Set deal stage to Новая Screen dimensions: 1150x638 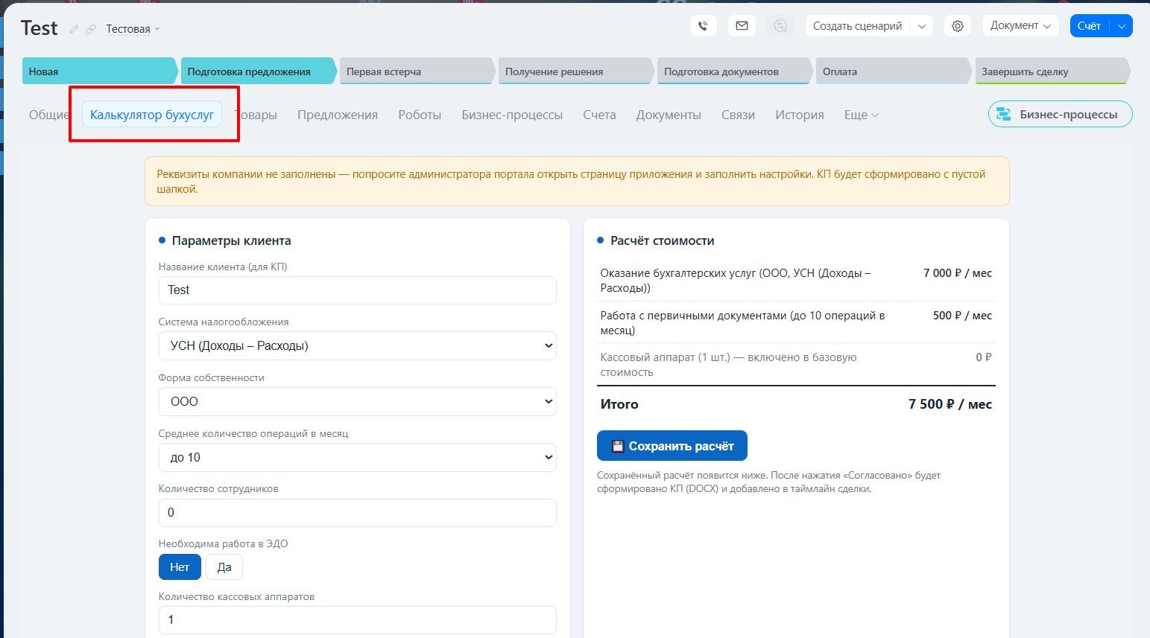pyautogui.click(x=100, y=71)
